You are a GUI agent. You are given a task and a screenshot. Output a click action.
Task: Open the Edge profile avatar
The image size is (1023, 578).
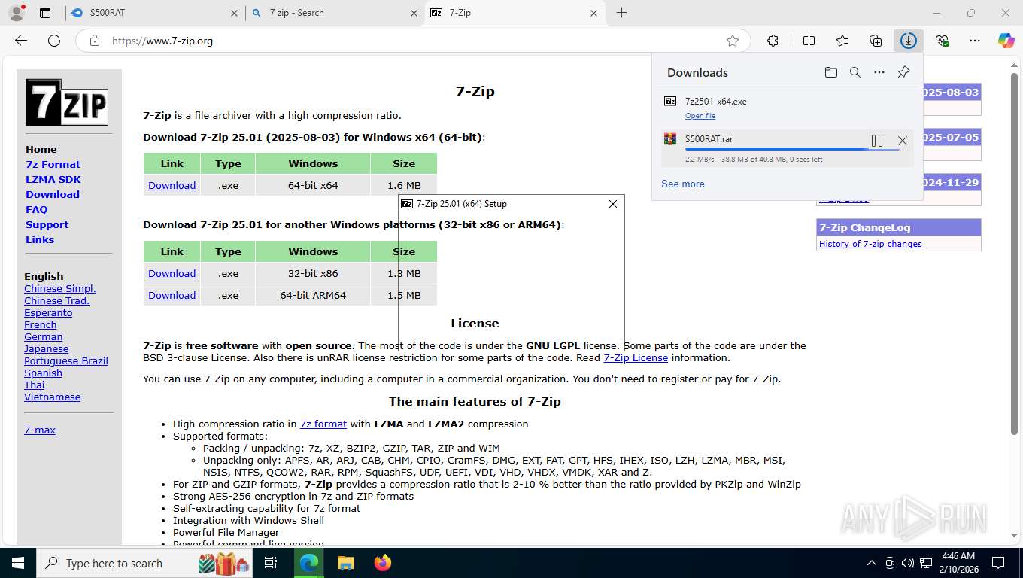[x=16, y=13]
